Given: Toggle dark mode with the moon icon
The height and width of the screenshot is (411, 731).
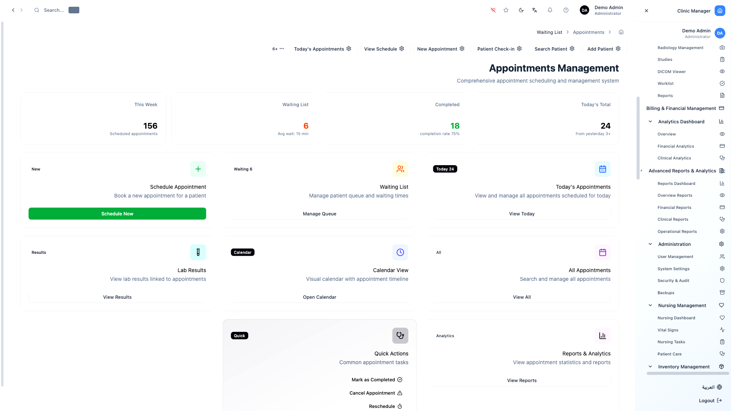Looking at the screenshot, I should pyautogui.click(x=521, y=10).
